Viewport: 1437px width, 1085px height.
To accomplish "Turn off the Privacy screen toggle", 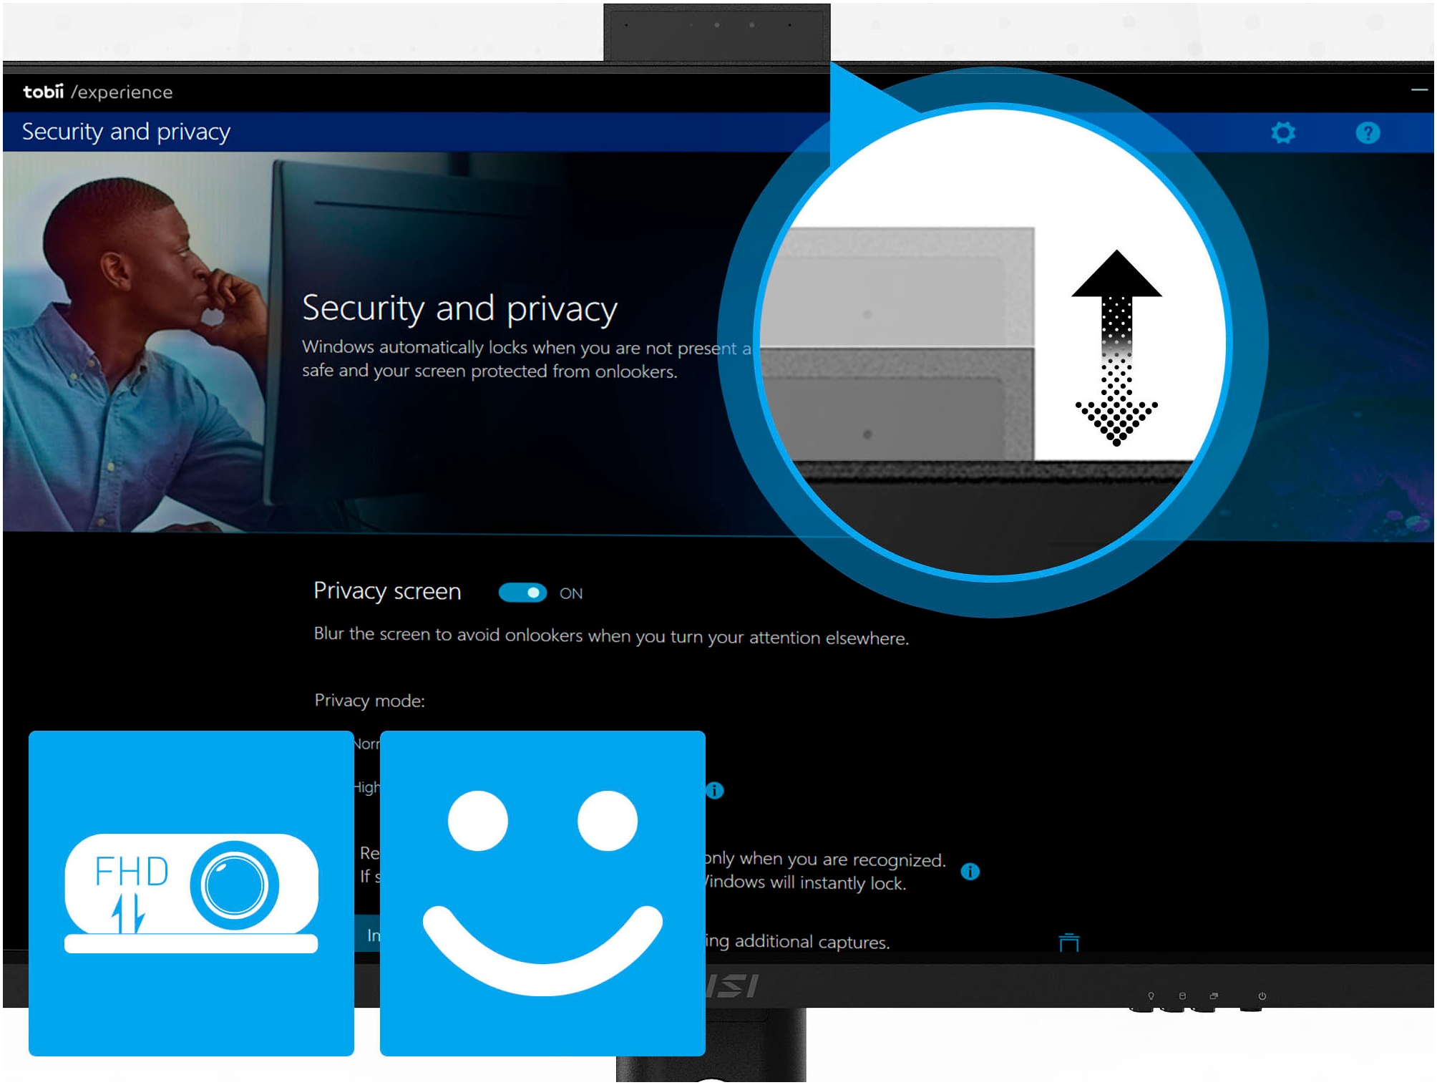I will pos(522,593).
